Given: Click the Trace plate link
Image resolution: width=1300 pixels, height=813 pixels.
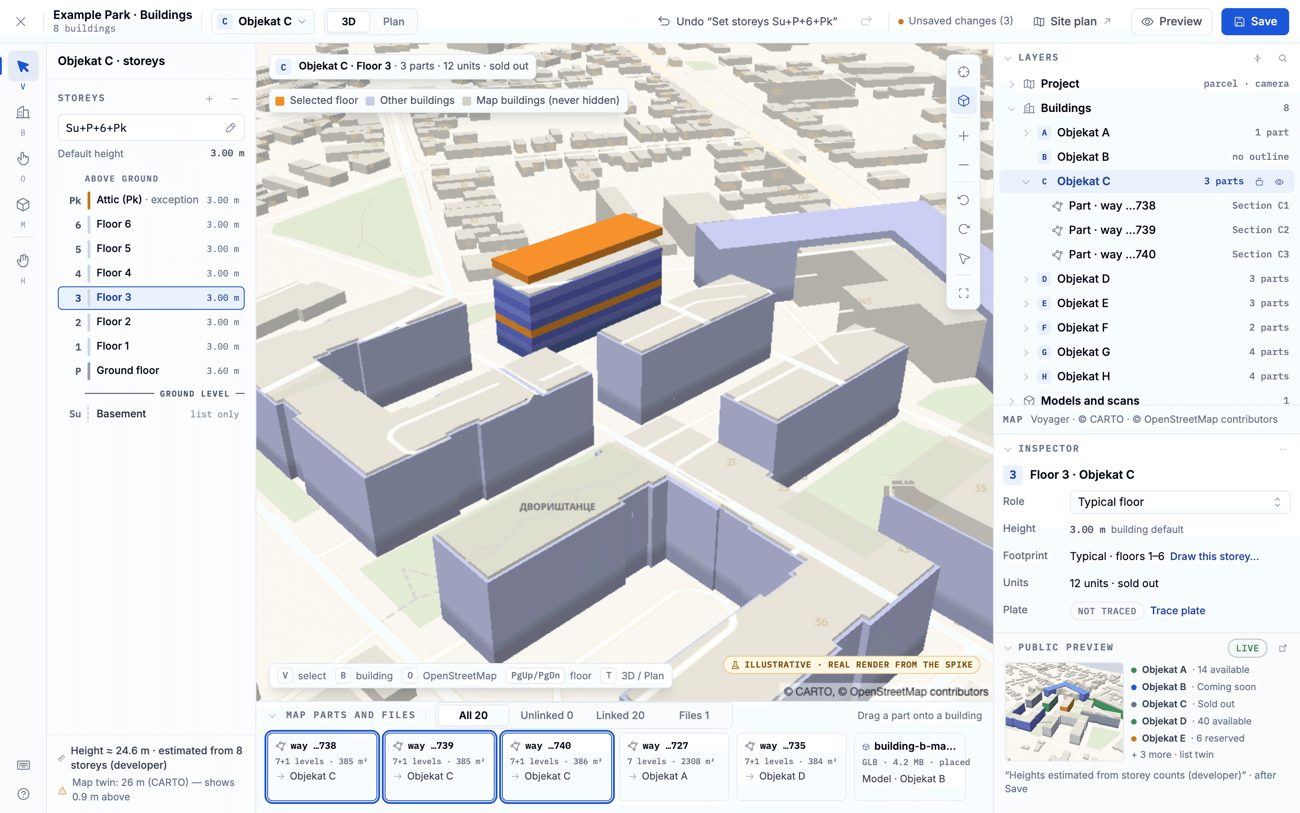Looking at the screenshot, I should 1177,611.
